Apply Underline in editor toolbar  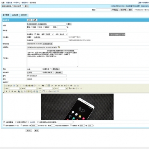pyautogui.click(x=12, y=91)
